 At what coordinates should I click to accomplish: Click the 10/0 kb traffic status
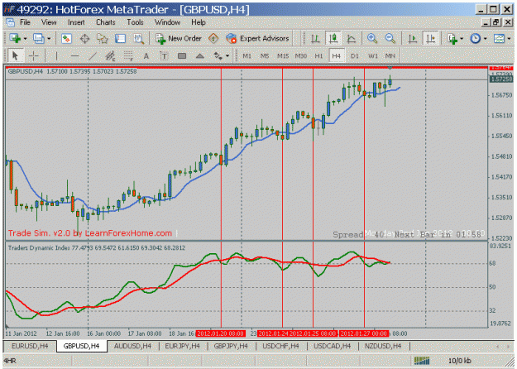pyautogui.click(x=460, y=361)
